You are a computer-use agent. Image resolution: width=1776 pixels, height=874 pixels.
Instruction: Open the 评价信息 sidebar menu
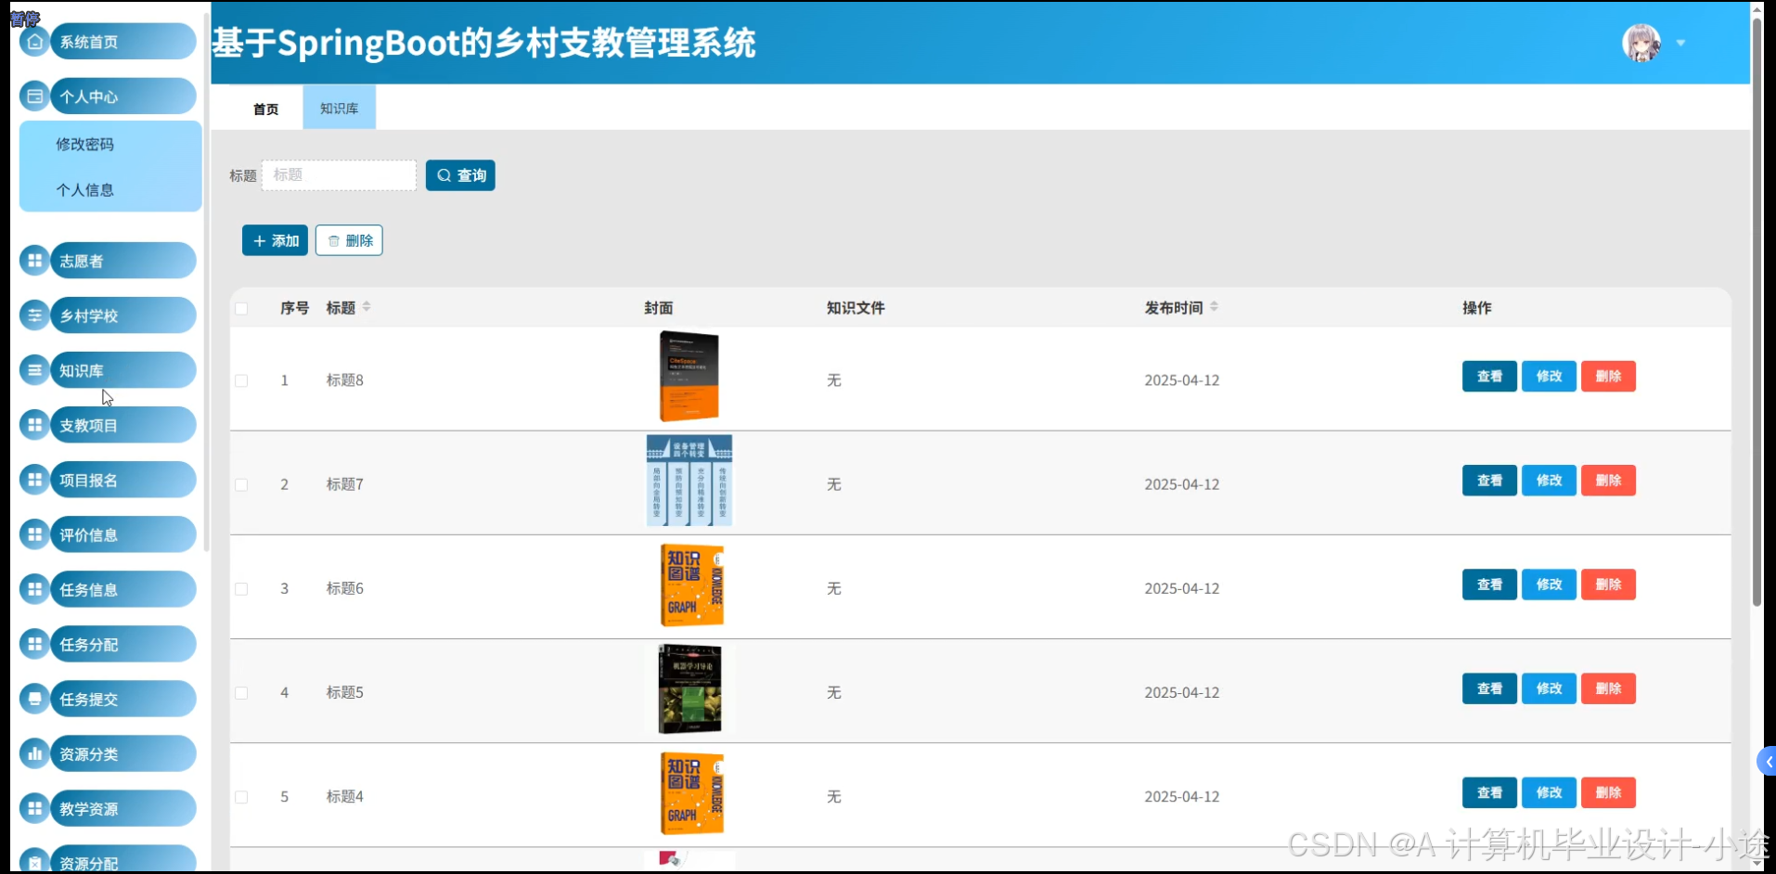click(x=122, y=534)
